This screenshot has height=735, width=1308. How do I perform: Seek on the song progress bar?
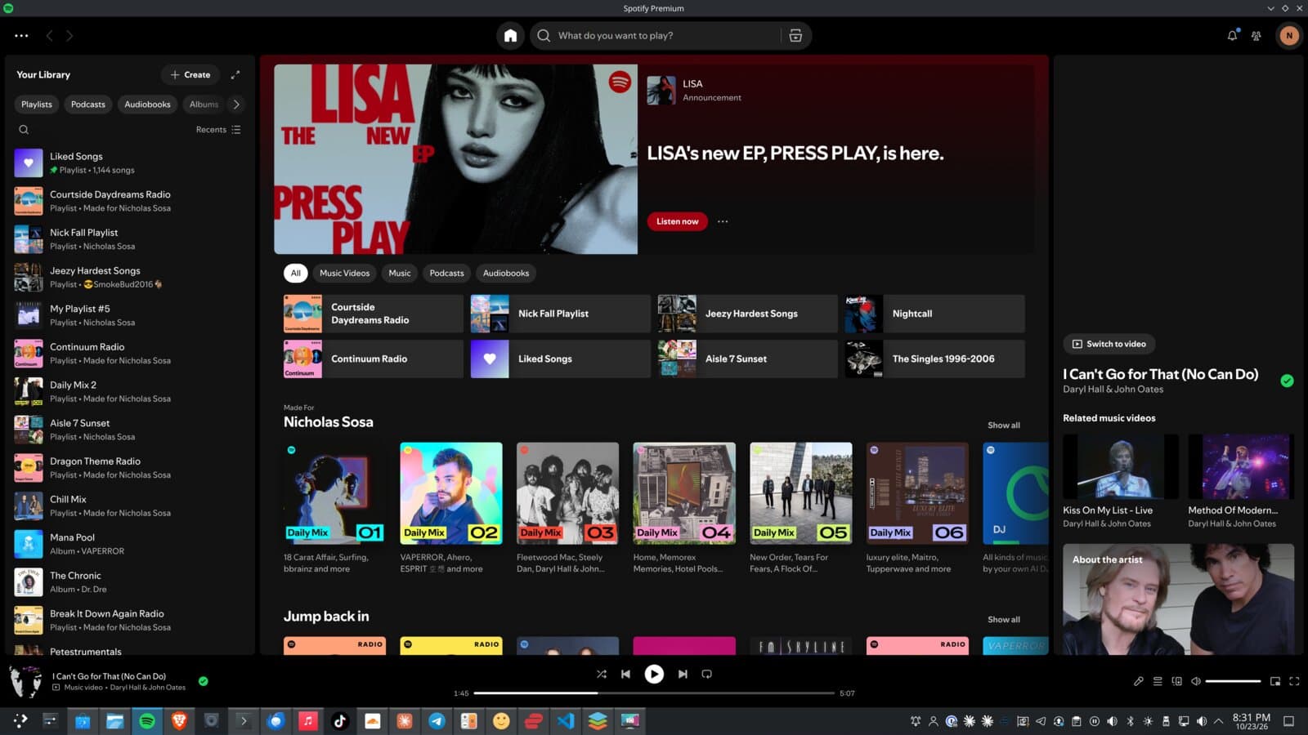point(654,693)
